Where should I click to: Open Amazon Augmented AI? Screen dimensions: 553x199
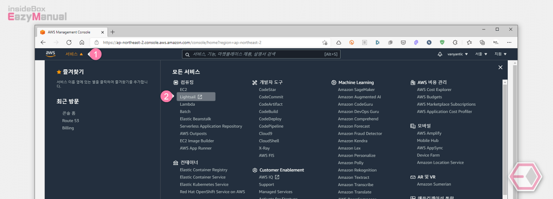[x=359, y=97]
